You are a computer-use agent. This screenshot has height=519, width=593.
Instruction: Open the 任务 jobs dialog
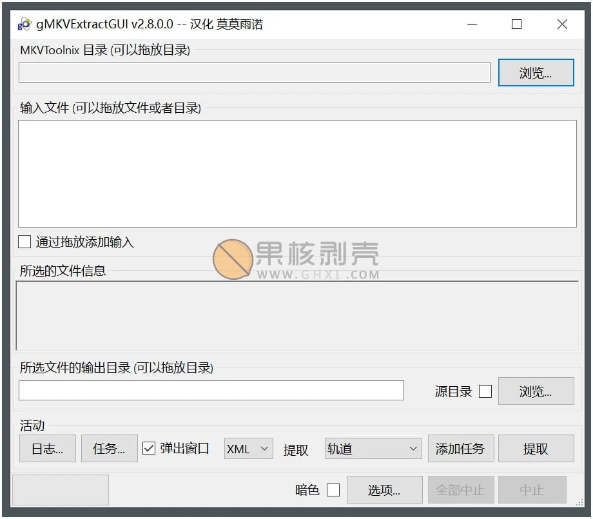point(109,448)
